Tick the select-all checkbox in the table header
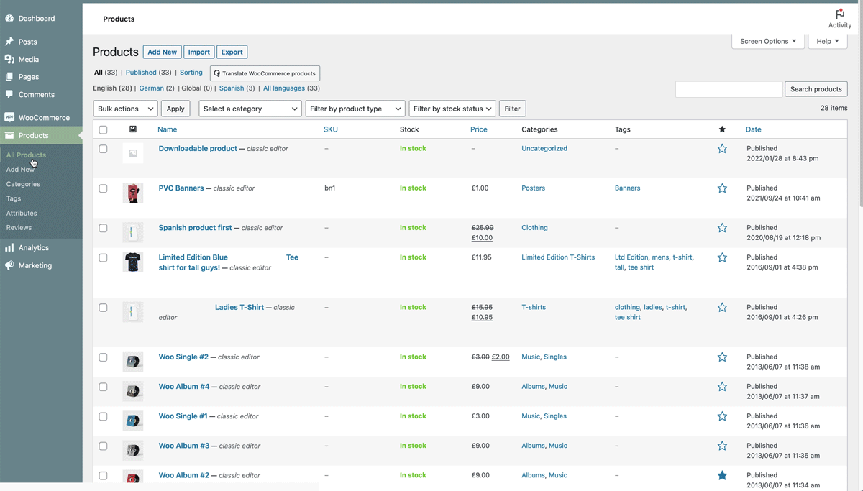Screen dimensions: 863x491 [x=103, y=130]
